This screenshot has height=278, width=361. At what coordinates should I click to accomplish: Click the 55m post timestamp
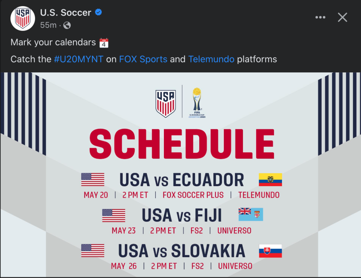pyautogui.click(x=48, y=25)
